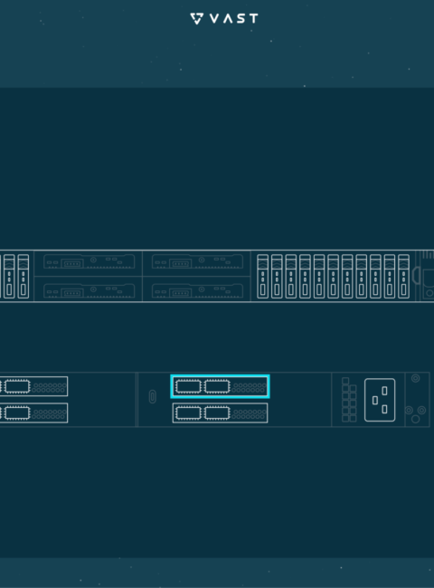Viewport: 434px width, 588px height.
Task: Select the lower network card at the left edge
Action: [x=33, y=413]
